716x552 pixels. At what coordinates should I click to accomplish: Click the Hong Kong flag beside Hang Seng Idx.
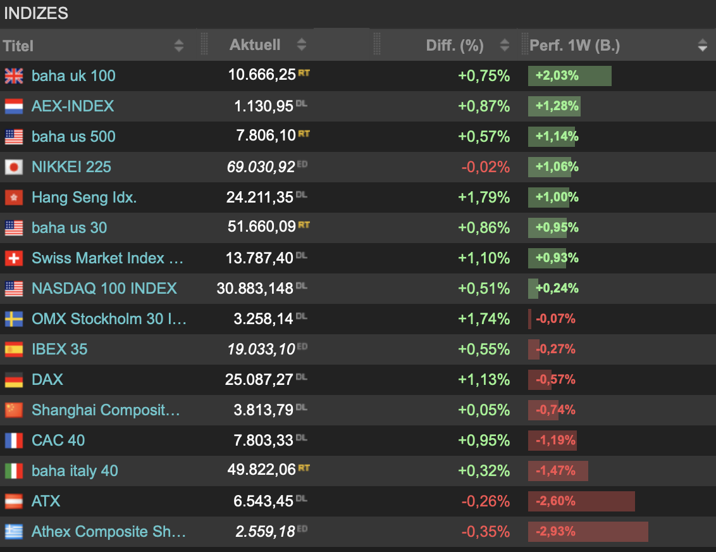[14, 198]
